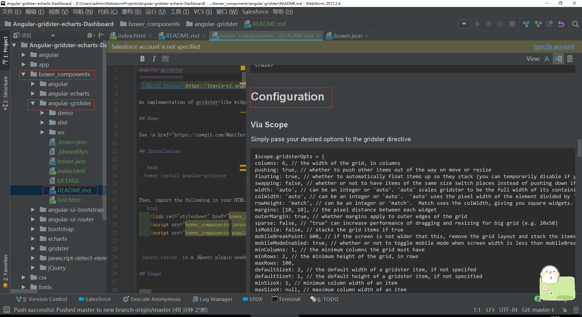Viewport: 582px width, 317px height.
Task: Select .jsbeautifyrc file in tree
Action: pos(73,152)
